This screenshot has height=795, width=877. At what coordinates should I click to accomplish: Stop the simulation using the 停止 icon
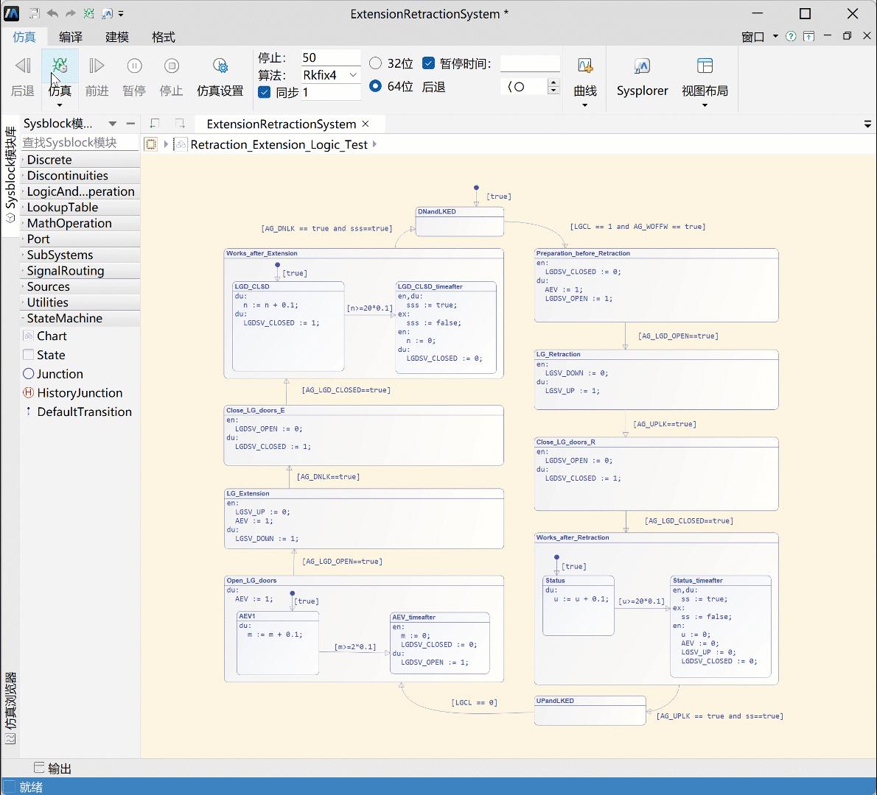171,67
